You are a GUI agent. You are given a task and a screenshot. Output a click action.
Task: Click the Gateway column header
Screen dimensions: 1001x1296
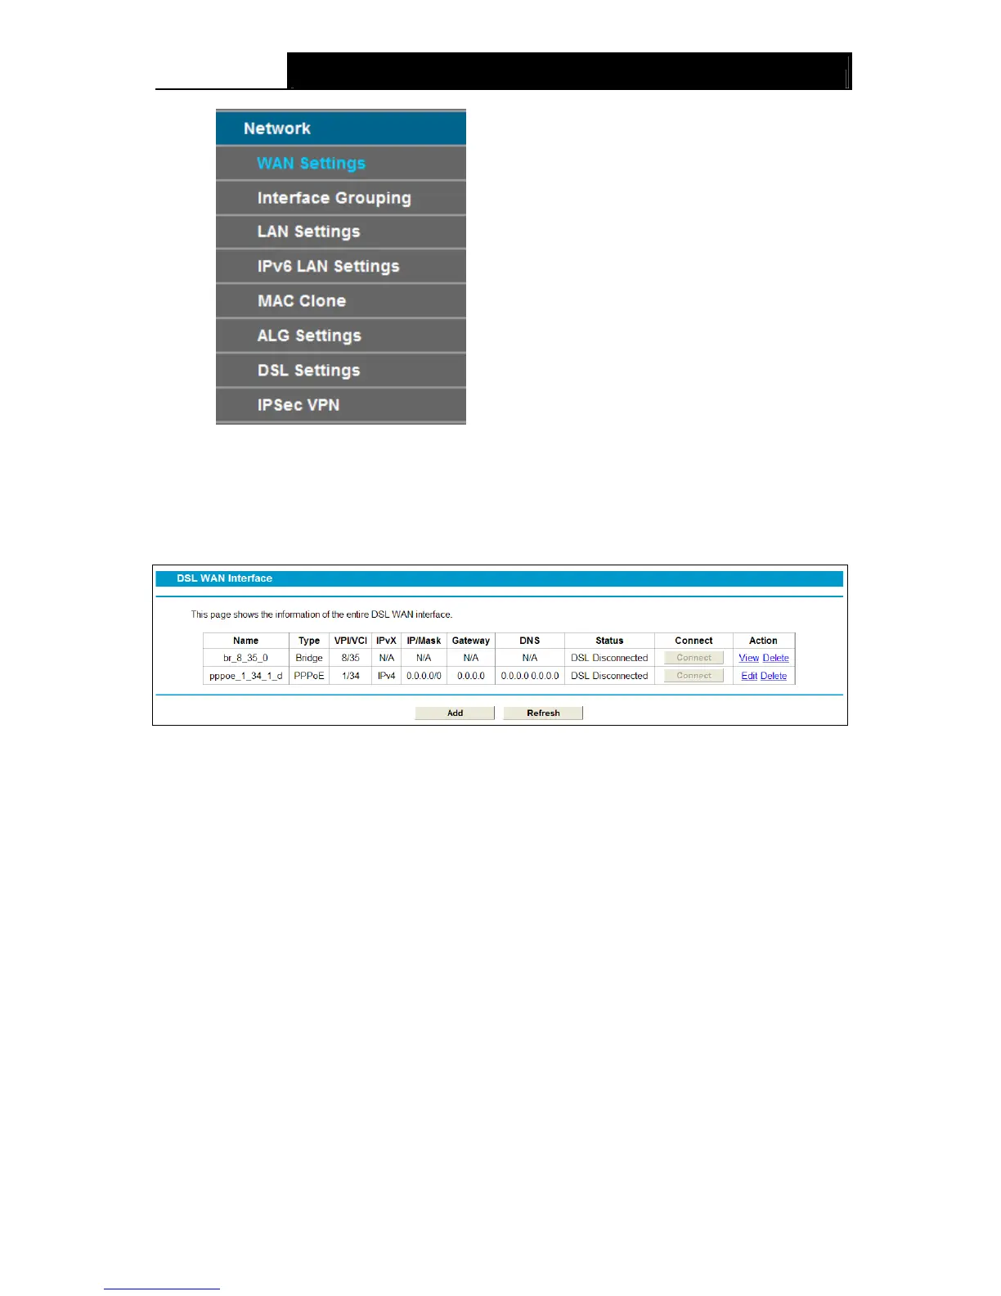click(x=471, y=641)
